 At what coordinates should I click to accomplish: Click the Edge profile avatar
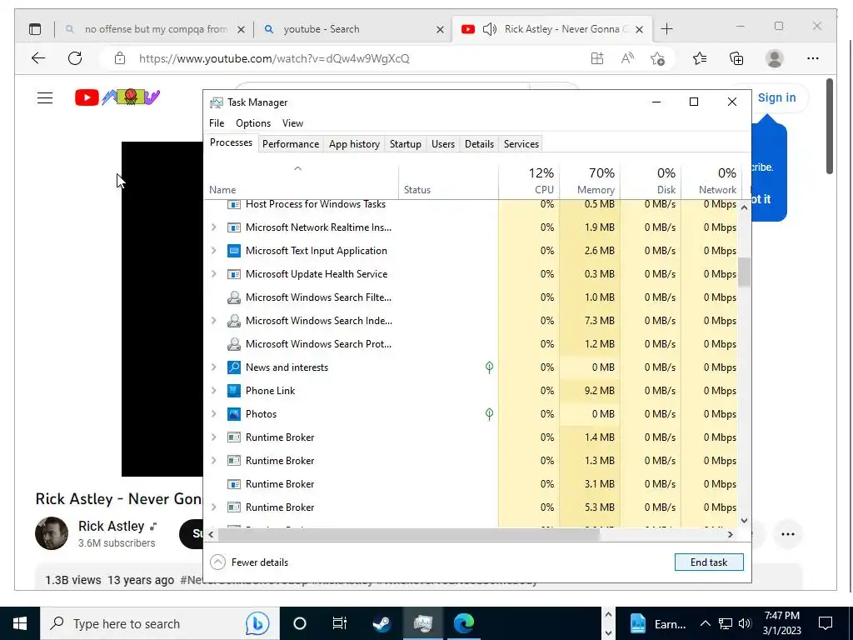tap(774, 58)
